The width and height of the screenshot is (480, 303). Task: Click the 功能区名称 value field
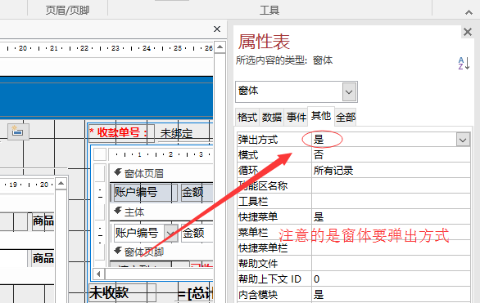391,186
